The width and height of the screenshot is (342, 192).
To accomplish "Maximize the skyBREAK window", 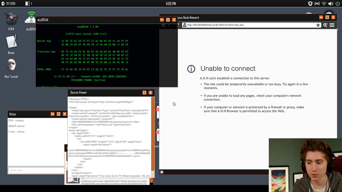I will pos(168,20).
